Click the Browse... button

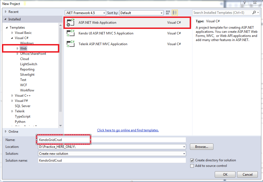[x=202, y=147]
